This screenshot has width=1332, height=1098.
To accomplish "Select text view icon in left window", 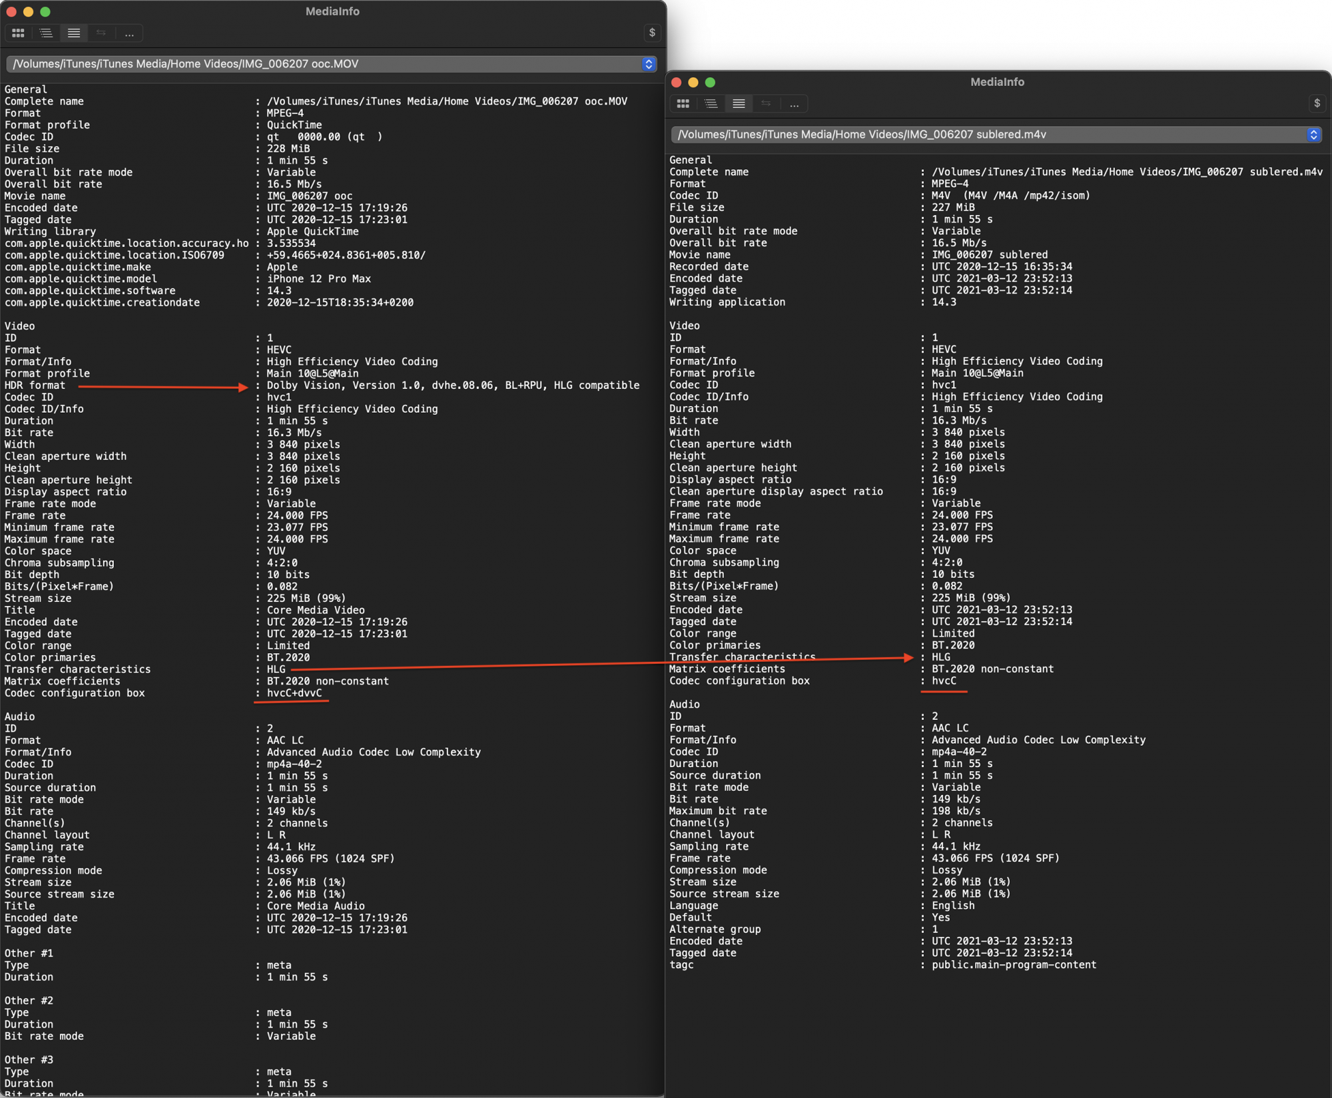I will (x=74, y=33).
